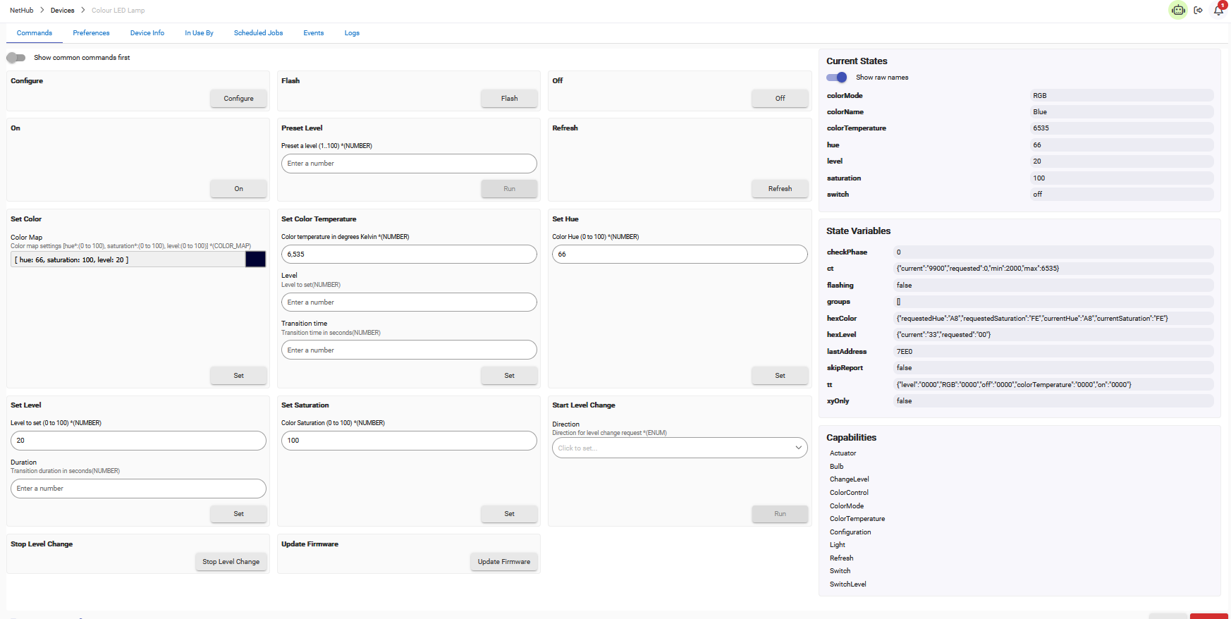Click the Configure button
1231x619 pixels.
238,99
